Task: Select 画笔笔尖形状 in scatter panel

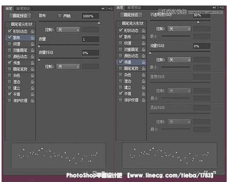Action: pos(22,24)
